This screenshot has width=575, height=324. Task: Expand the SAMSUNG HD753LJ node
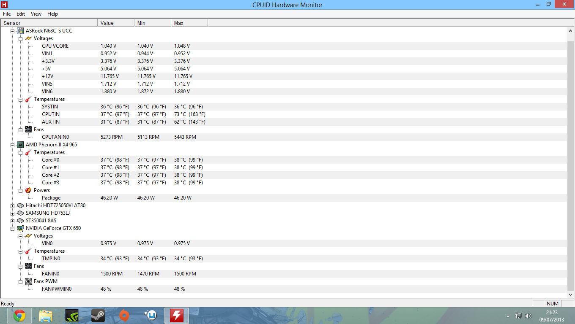[x=13, y=213]
